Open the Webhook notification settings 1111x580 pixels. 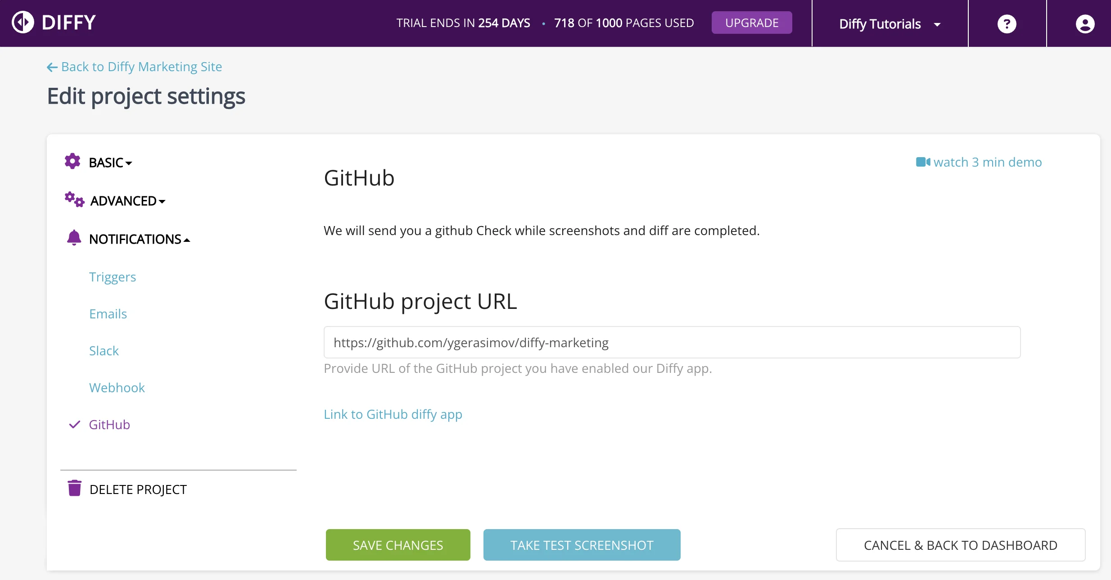[x=117, y=388]
